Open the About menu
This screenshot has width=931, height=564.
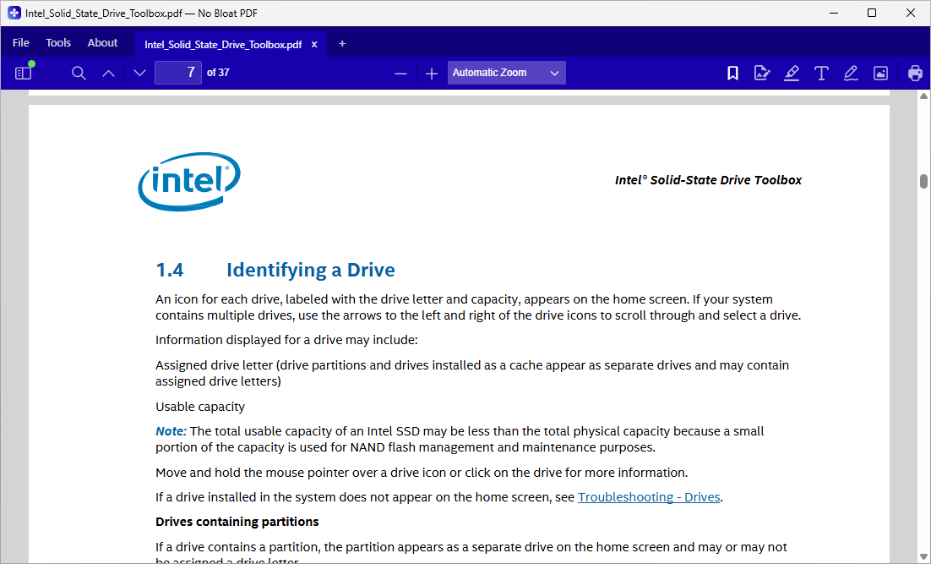(x=102, y=43)
